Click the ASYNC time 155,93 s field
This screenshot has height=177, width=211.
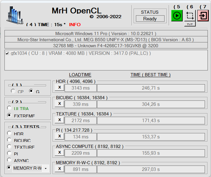[151, 153]
